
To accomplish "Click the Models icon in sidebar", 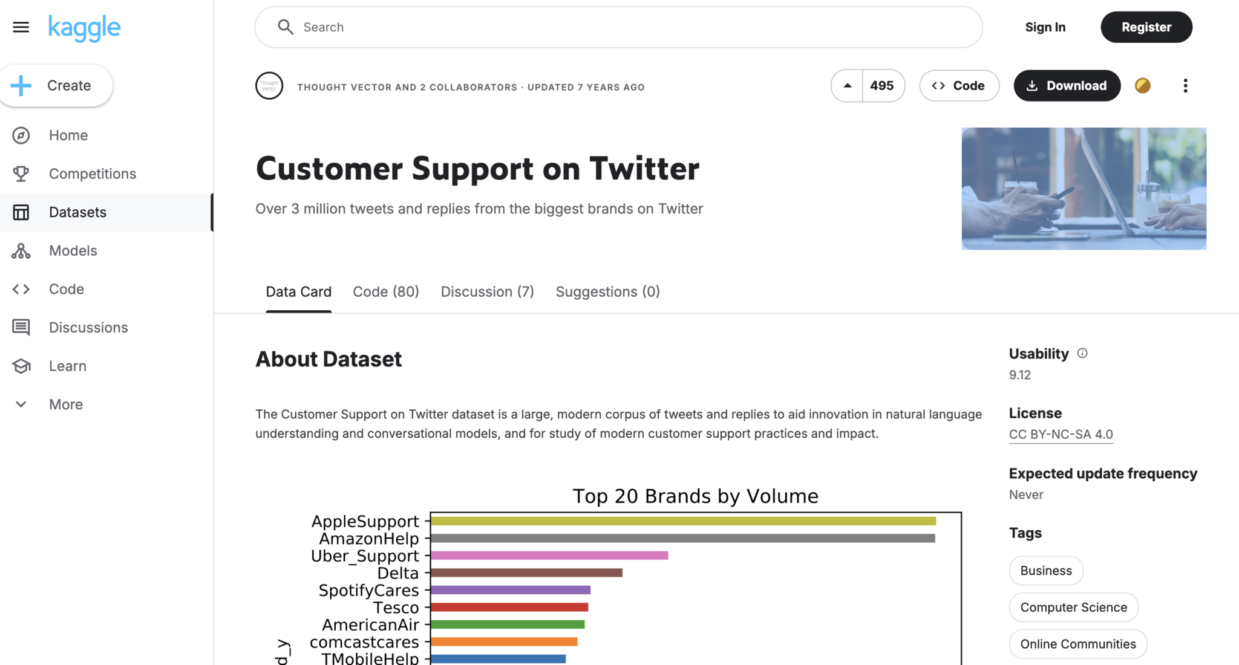I will pyautogui.click(x=21, y=251).
